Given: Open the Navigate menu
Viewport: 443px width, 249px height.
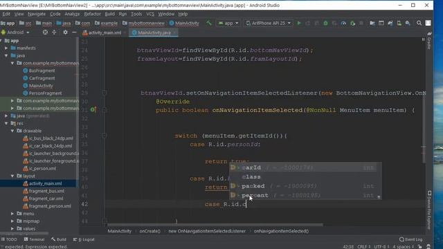Looking at the screenshot, I should click(37, 14).
